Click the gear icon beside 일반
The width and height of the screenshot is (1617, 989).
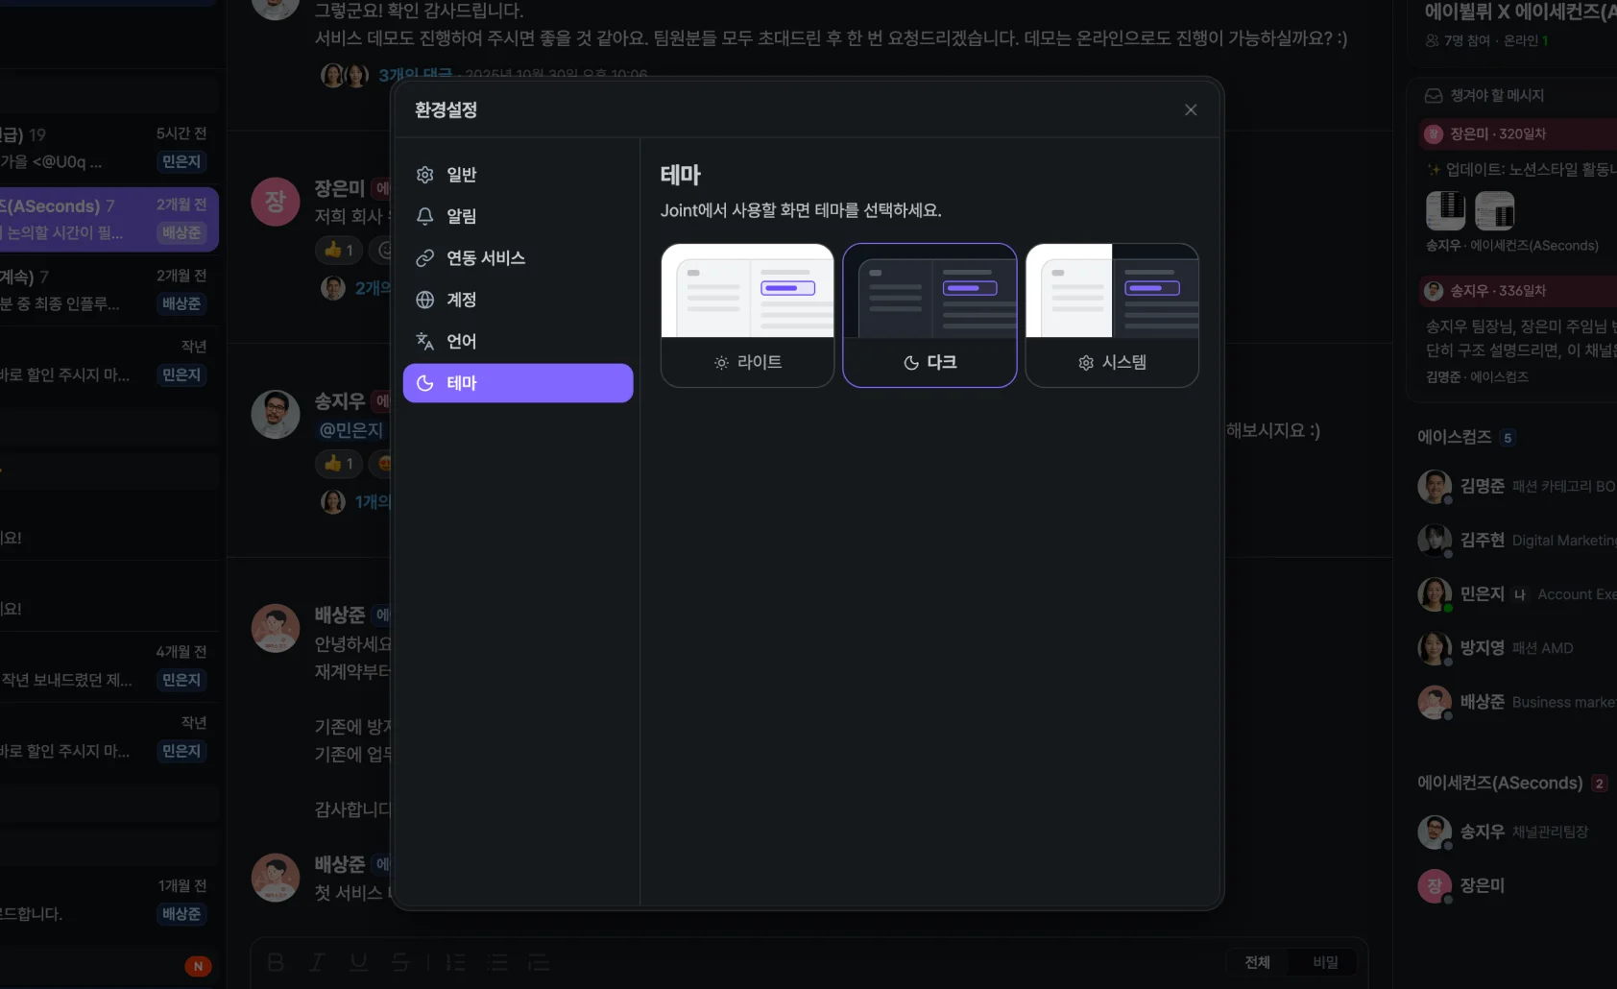click(x=424, y=175)
